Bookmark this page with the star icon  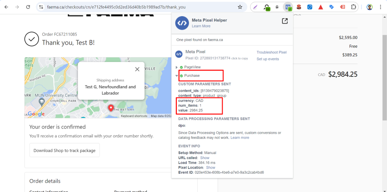[x=240, y=7]
